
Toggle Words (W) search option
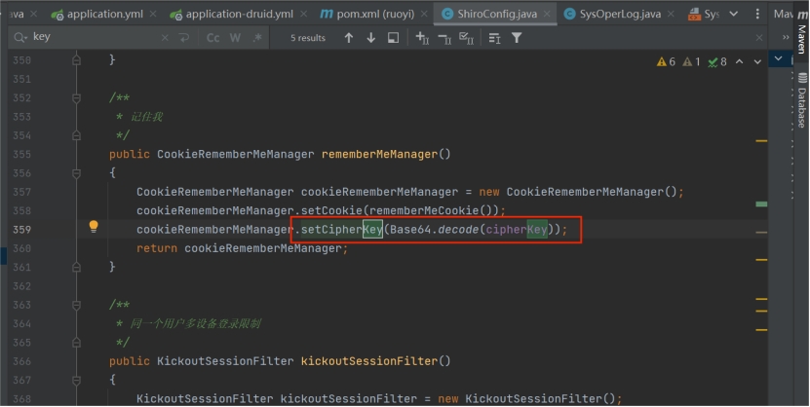[x=235, y=38]
